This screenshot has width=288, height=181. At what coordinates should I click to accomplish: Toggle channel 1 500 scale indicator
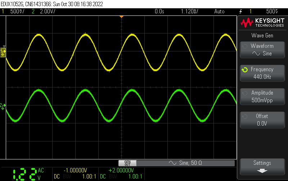coord(14,12)
